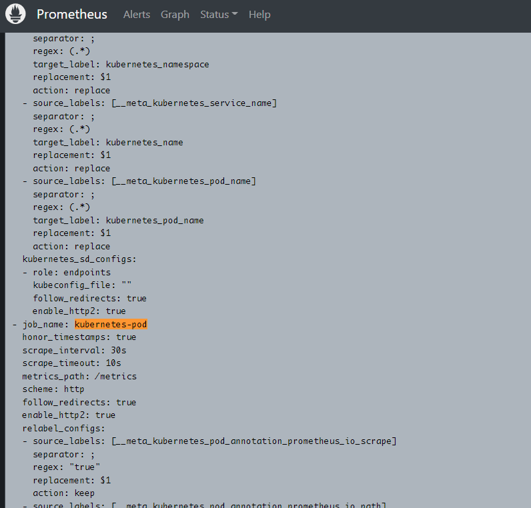The width and height of the screenshot is (531, 508).
Task: Click 'relabel_configs:' line
Action: pos(63,429)
